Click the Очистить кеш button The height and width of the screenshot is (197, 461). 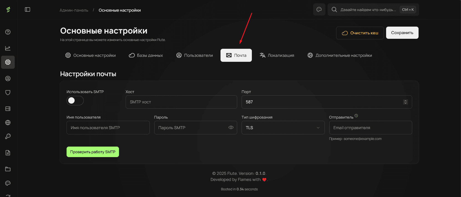(360, 33)
